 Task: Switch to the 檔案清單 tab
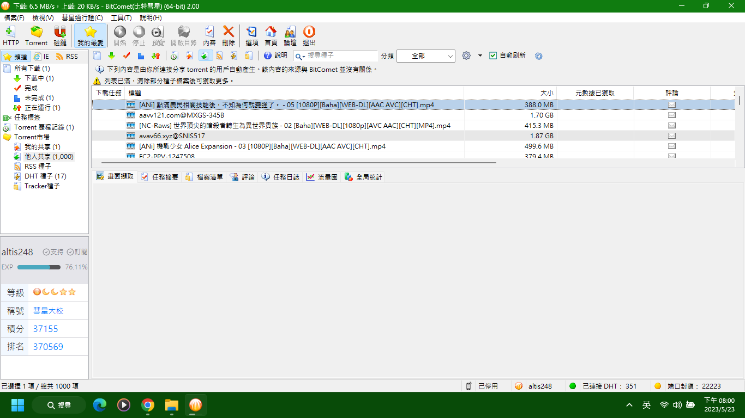click(205, 177)
